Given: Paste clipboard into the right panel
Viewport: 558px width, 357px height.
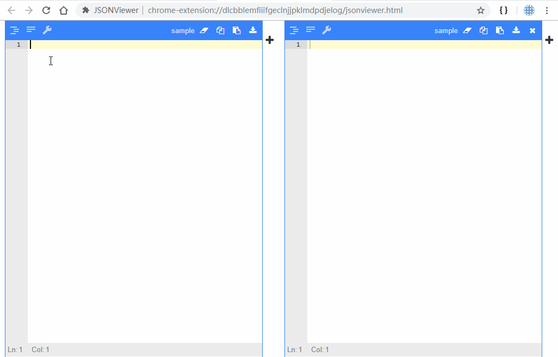Looking at the screenshot, I should (500, 30).
